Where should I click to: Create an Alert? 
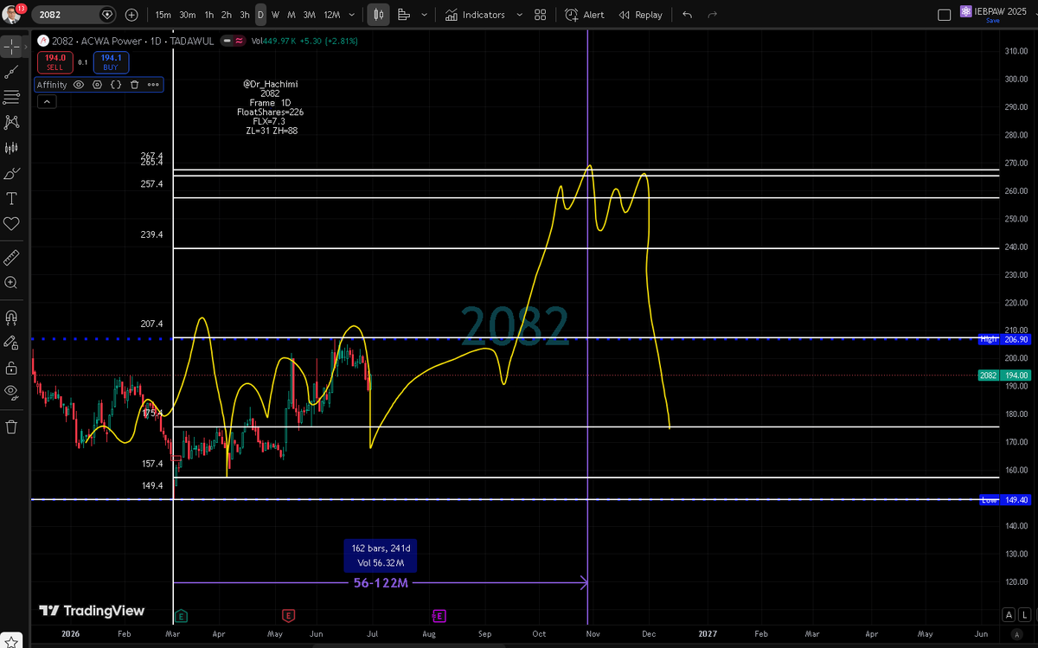click(585, 15)
